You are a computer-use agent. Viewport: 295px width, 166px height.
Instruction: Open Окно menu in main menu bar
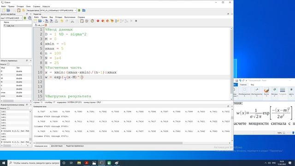pyautogui.click(x=29, y=6)
